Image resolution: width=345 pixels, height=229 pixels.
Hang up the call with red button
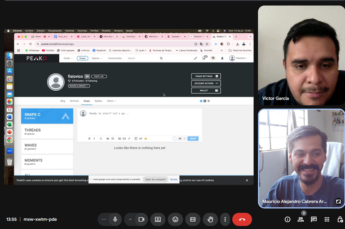tap(242, 219)
